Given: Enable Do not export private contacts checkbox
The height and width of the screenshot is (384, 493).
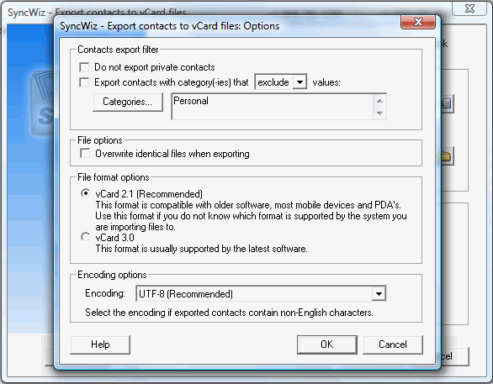Looking at the screenshot, I should pyautogui.click(x=84, y=67).
